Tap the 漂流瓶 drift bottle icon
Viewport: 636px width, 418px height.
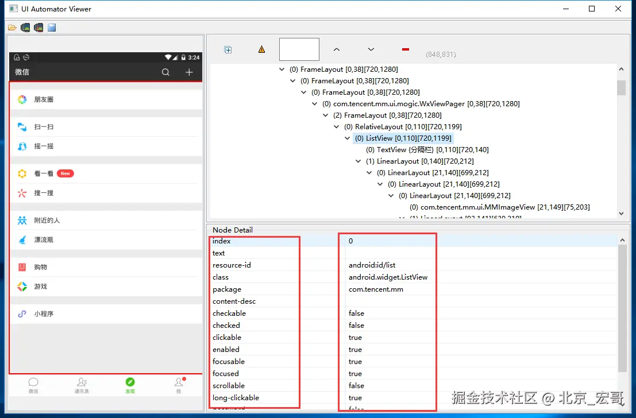click(22, 239)
